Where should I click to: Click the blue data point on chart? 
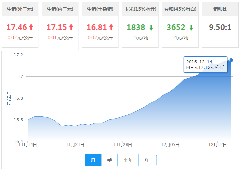point(231,60)
